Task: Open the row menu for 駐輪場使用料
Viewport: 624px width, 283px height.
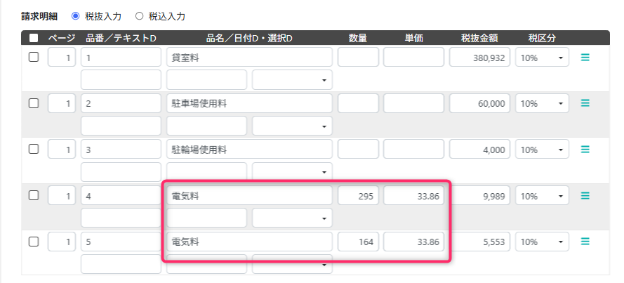Action: tap(585, 150)
